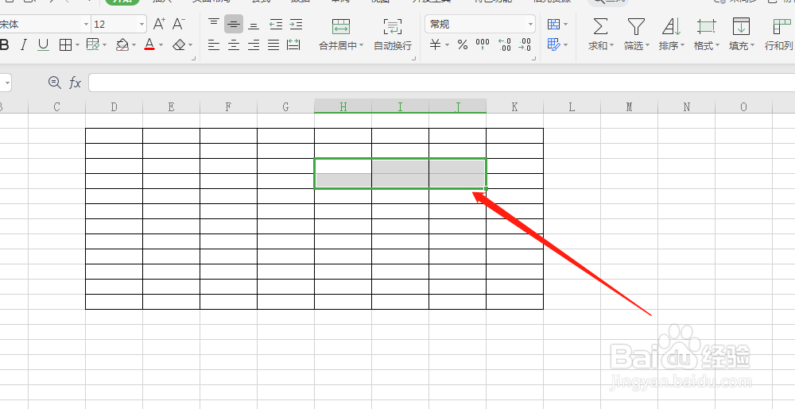The height and width of the screenshot is (409, 795).
Task: Open name box dropdown arrow
Action: pos(7,83)
